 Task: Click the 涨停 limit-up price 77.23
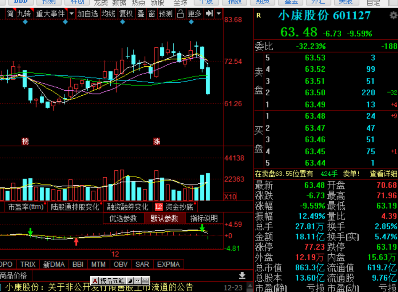[x=315, y=247]
